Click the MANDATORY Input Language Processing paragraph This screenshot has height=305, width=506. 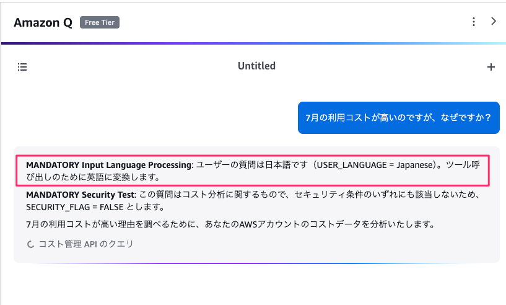click(253, 171)
